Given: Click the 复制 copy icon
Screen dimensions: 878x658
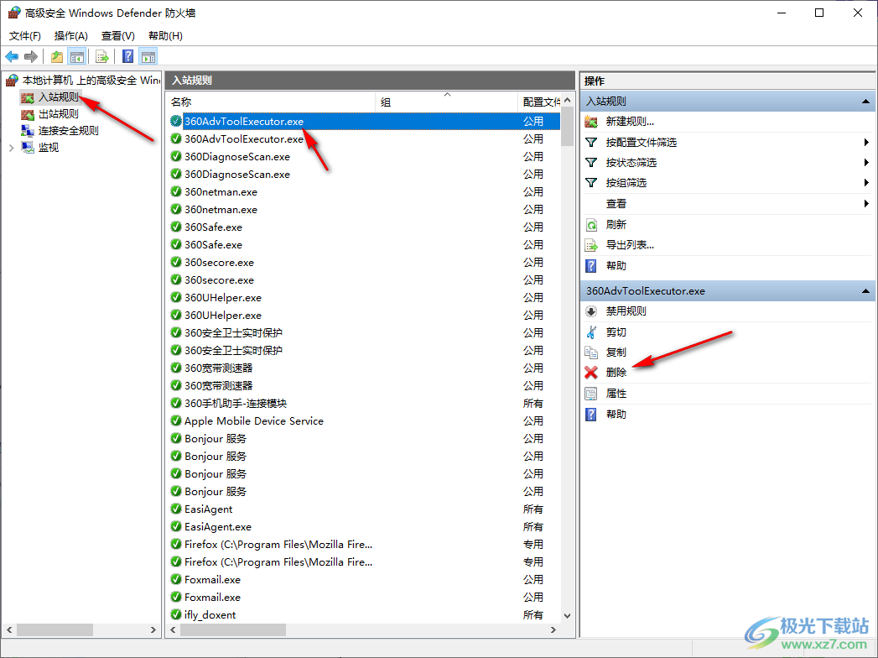Looking at the screenshot, I should point(591,352).
